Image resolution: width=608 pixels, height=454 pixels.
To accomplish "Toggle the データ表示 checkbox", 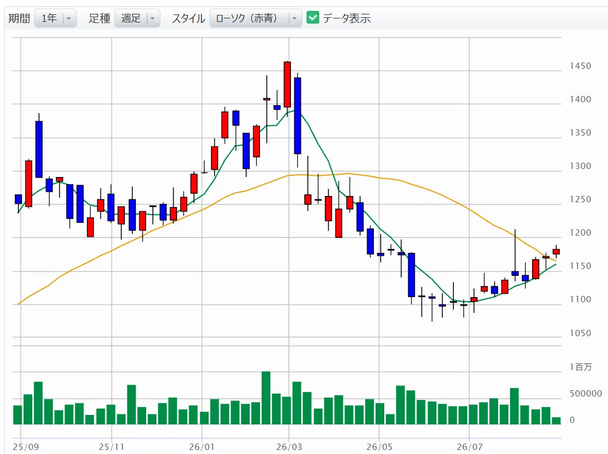I will [x=312, y=17].
